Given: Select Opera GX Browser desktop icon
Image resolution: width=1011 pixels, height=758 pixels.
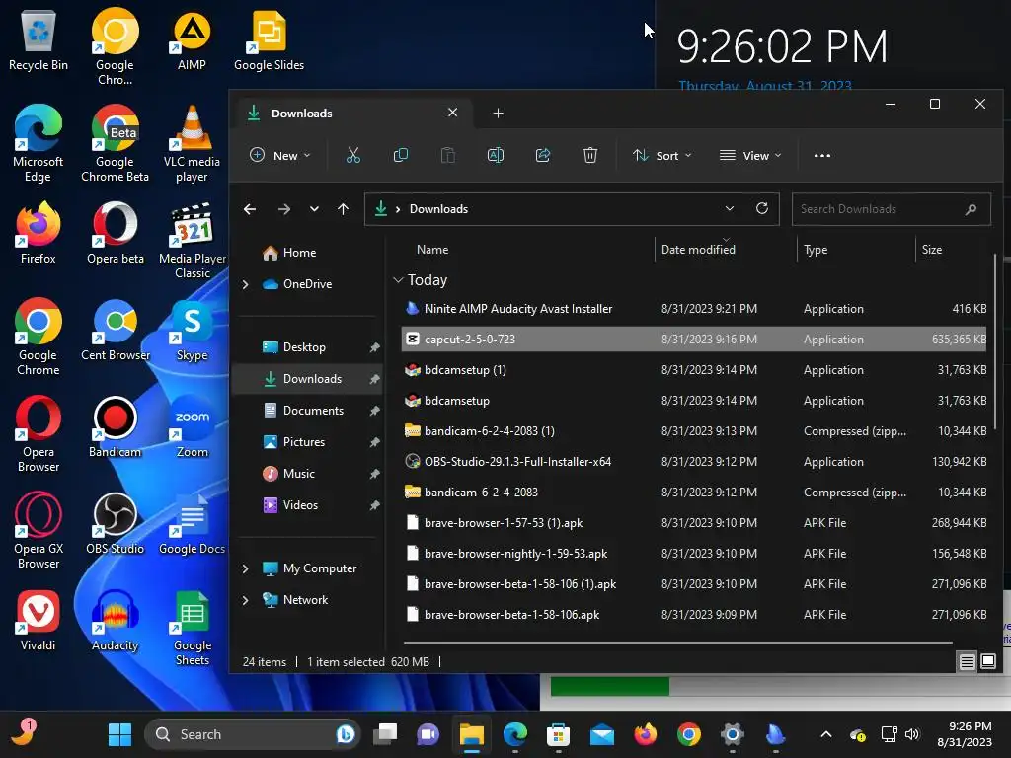Looking at the screenshot, I should click(x=39, y=530).
